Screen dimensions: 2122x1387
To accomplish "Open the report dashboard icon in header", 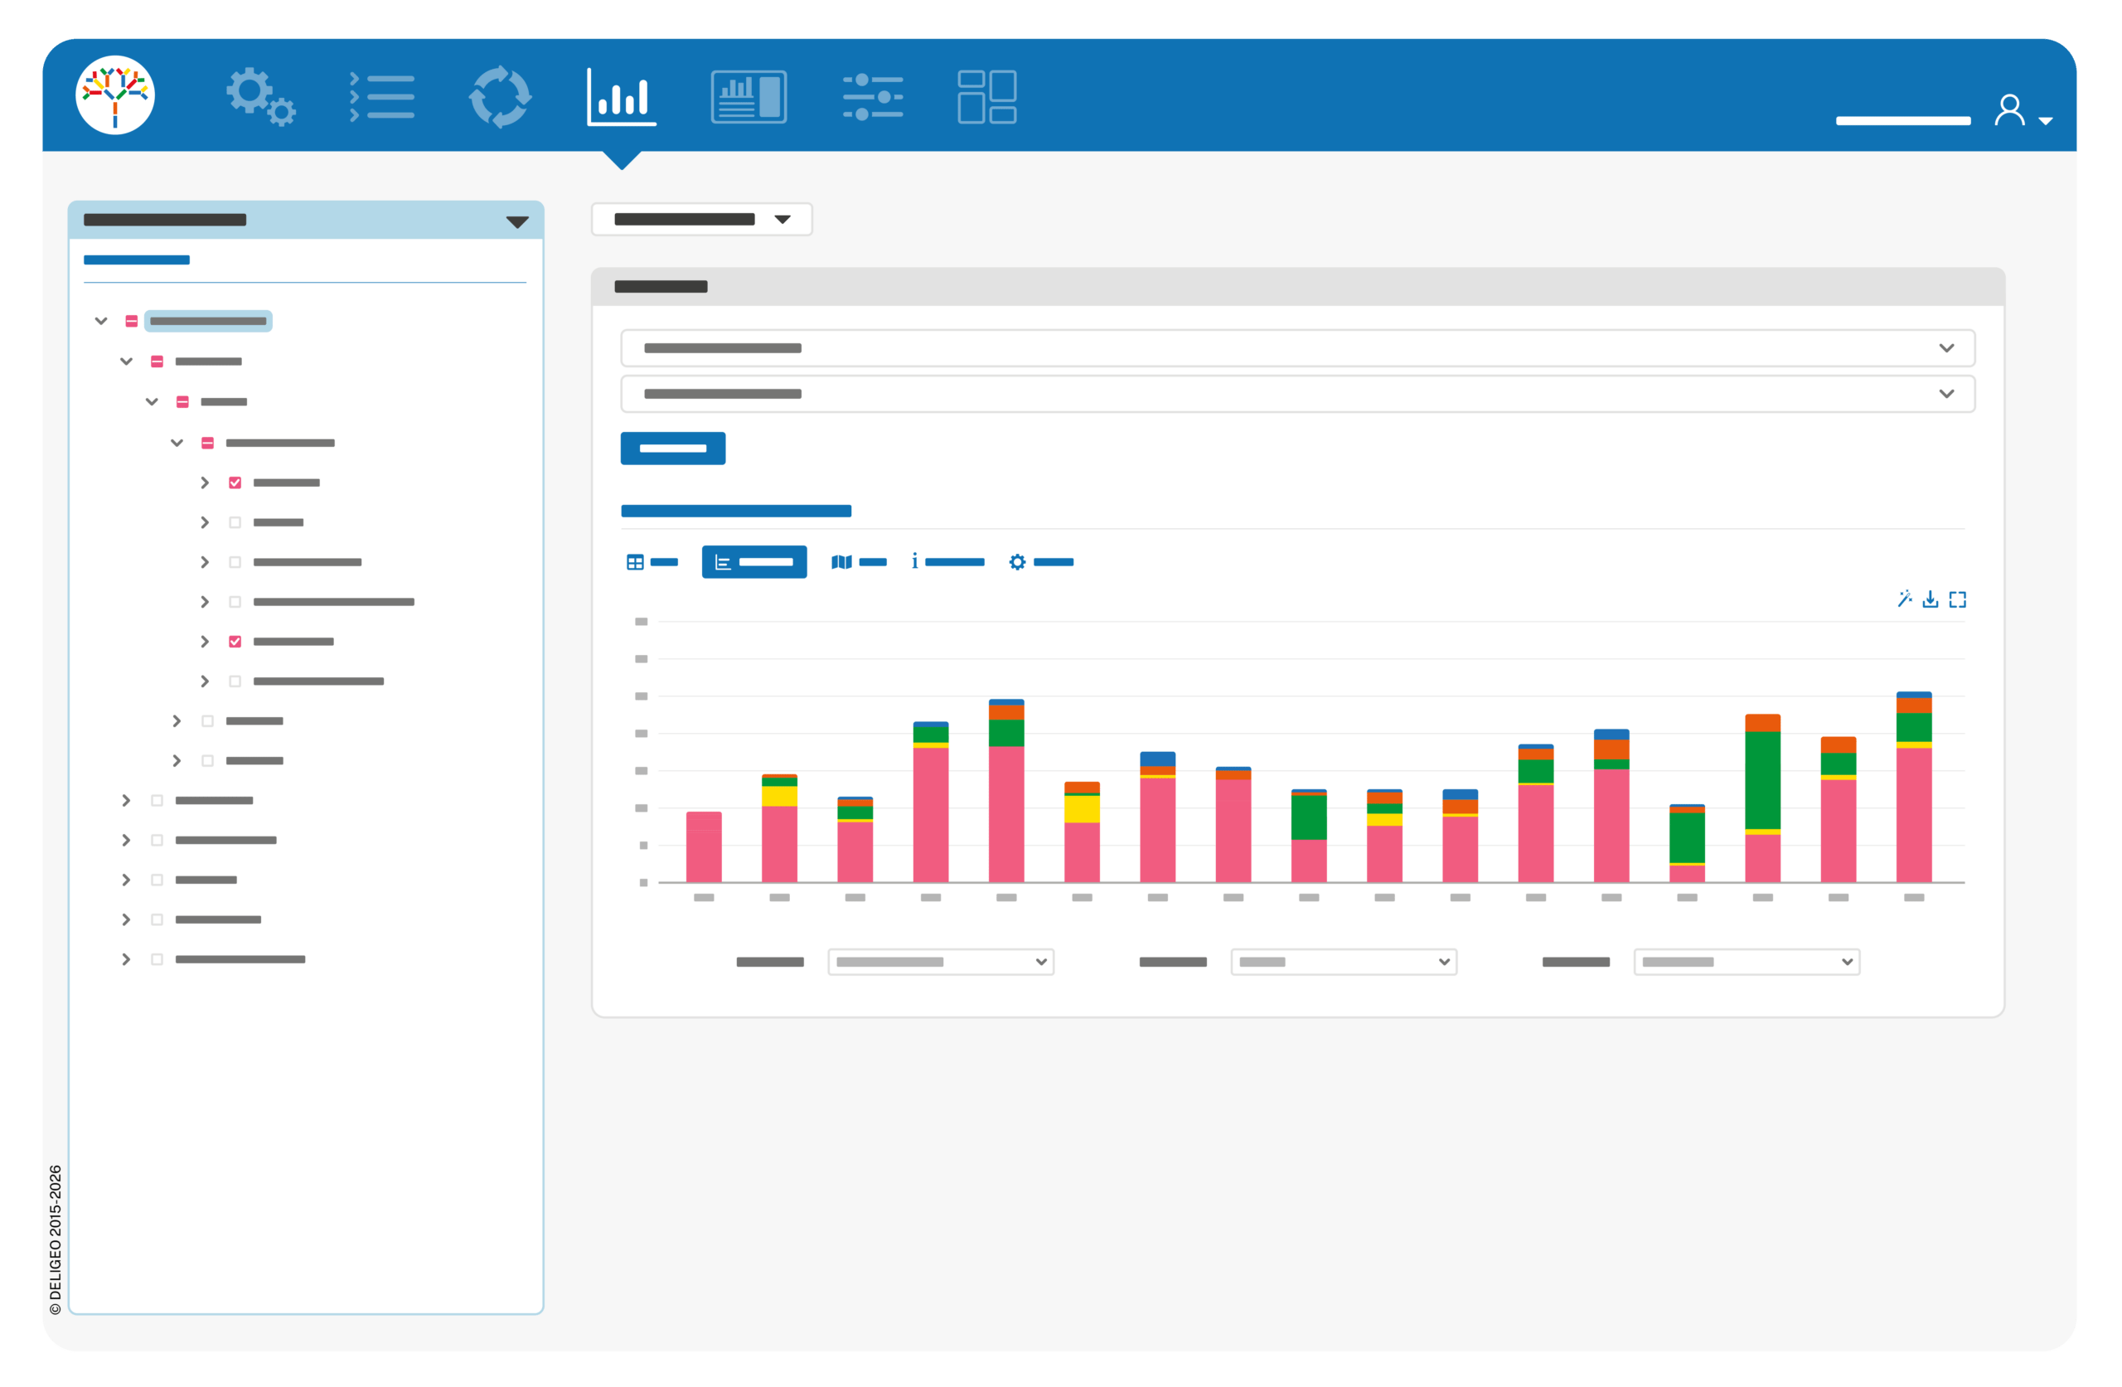I will click(x=749, y=96).
